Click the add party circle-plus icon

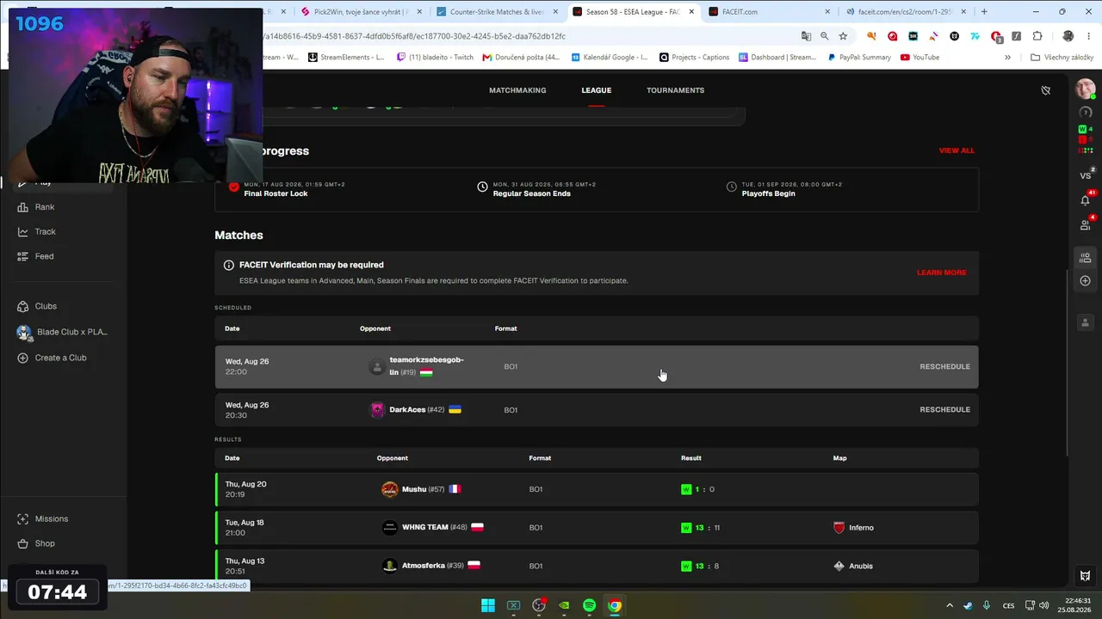click(1085, 281)
